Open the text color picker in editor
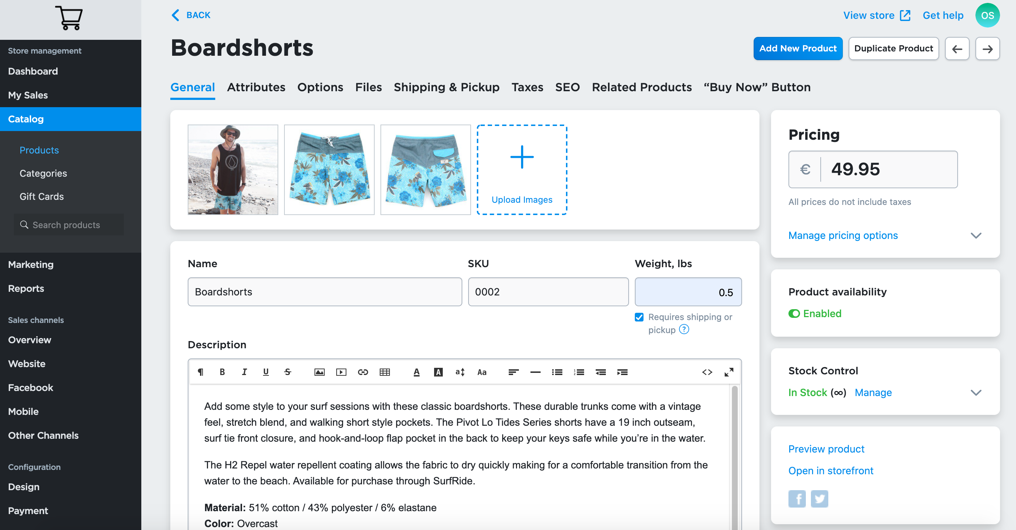The height and width of the screenshot is (530, 1016). click(x=416, y=372)
